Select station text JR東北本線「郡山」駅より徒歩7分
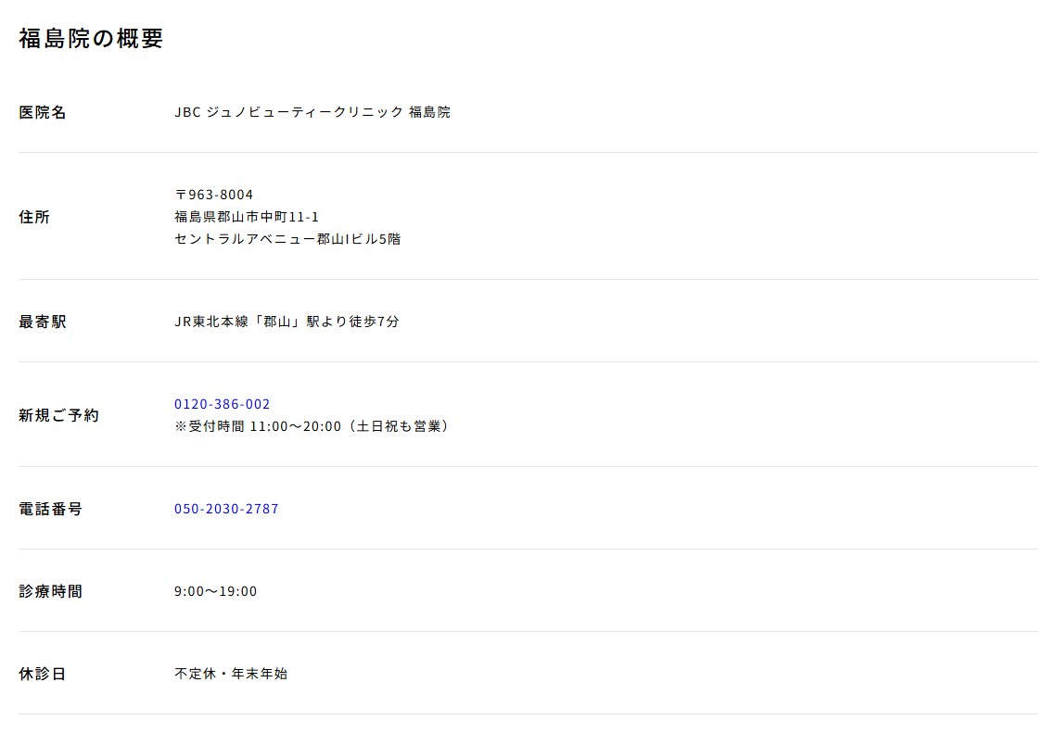Image resolution: width=1057 pixels, height=733 pixels. coord(287,322)
